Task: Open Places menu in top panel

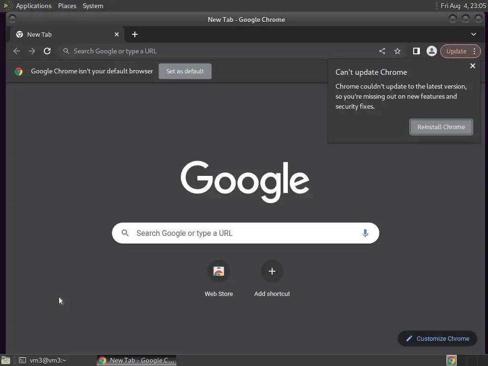Action: click(x=67, y=6)
